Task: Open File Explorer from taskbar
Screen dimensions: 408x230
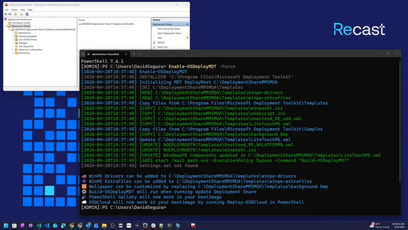Action: tap(104, 226)
